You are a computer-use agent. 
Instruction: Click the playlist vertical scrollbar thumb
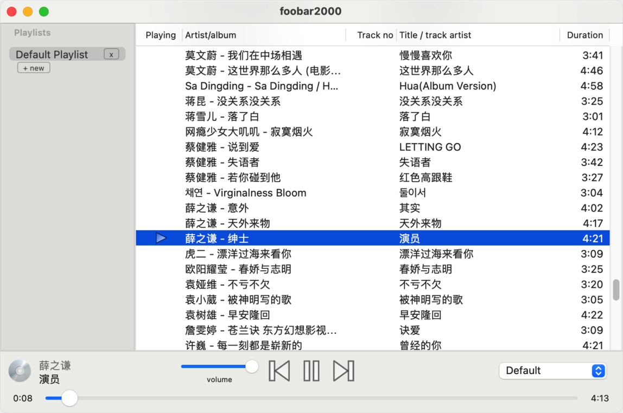coord(616,290)
